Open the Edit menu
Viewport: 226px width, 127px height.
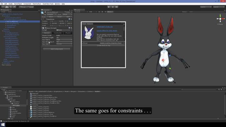(6, 4)
